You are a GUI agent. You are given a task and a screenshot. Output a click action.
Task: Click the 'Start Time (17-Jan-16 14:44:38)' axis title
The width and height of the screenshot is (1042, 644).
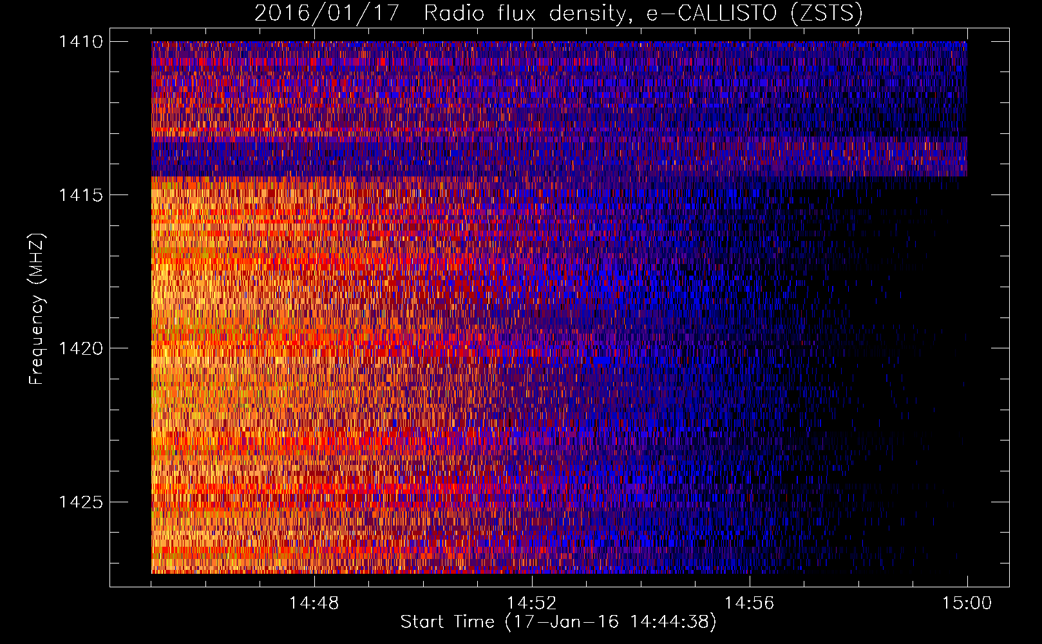click(558, 622)
